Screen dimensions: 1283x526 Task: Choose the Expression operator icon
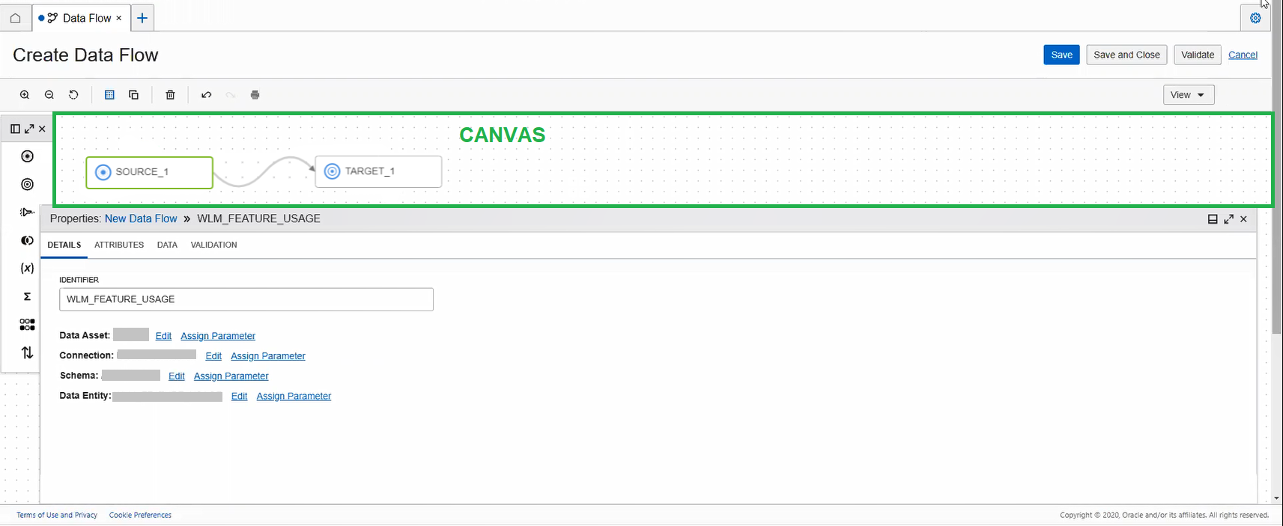(27, 268)
